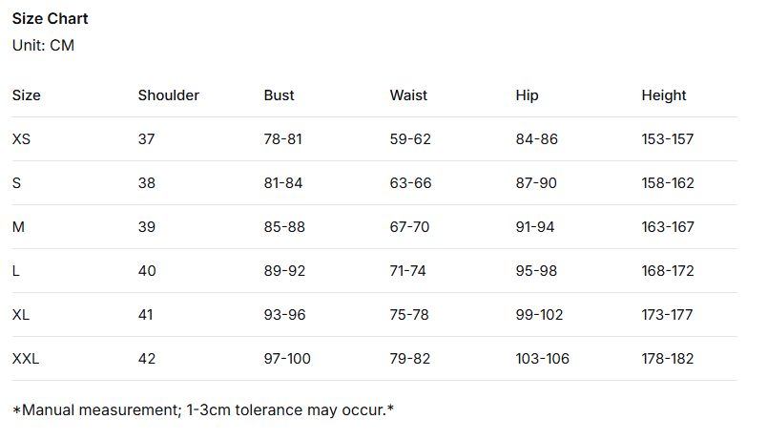
Task: Click the manual measurement tolerance note
Action: click(x=203, y=410)
